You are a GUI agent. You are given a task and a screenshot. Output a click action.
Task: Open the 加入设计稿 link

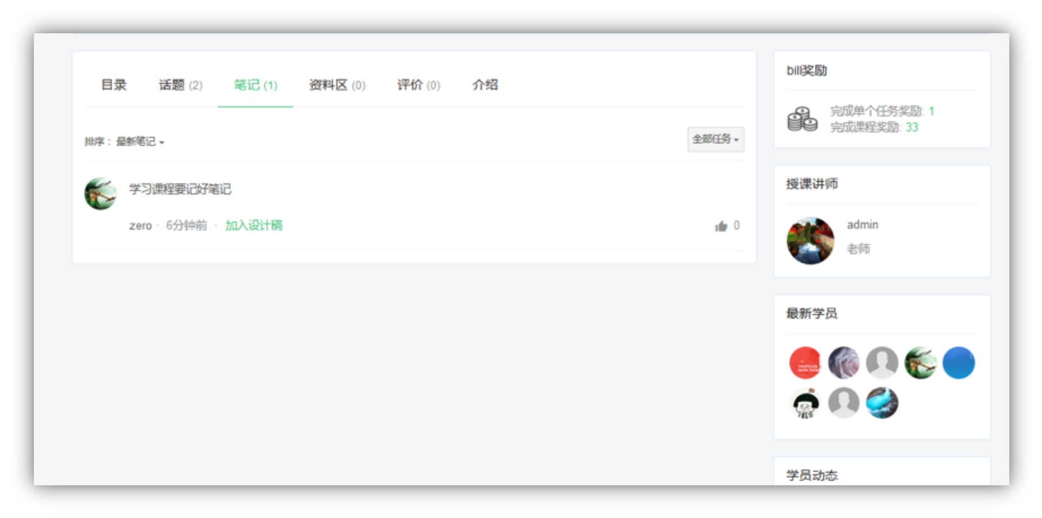point(254,224)
